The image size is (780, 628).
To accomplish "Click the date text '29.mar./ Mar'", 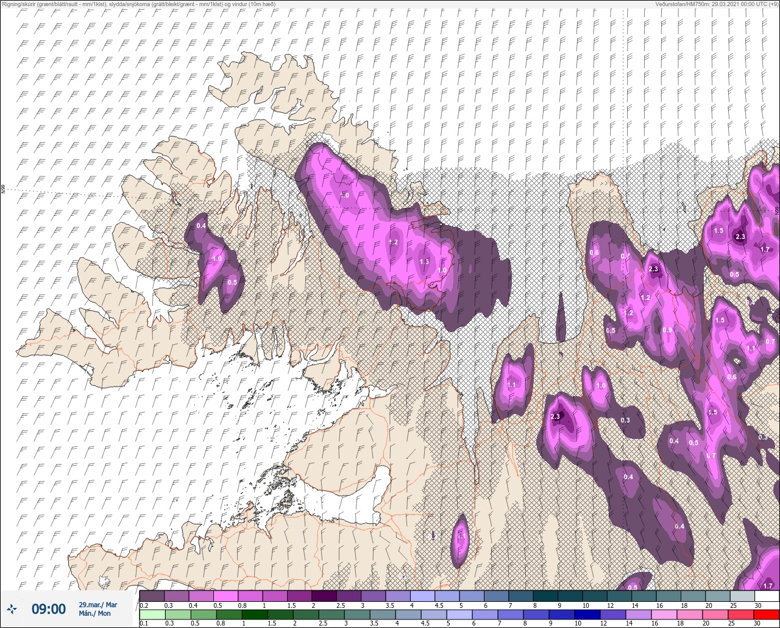I will click(97, 604).
